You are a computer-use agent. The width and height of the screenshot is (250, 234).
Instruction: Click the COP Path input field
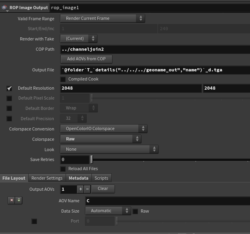point(155,49)
